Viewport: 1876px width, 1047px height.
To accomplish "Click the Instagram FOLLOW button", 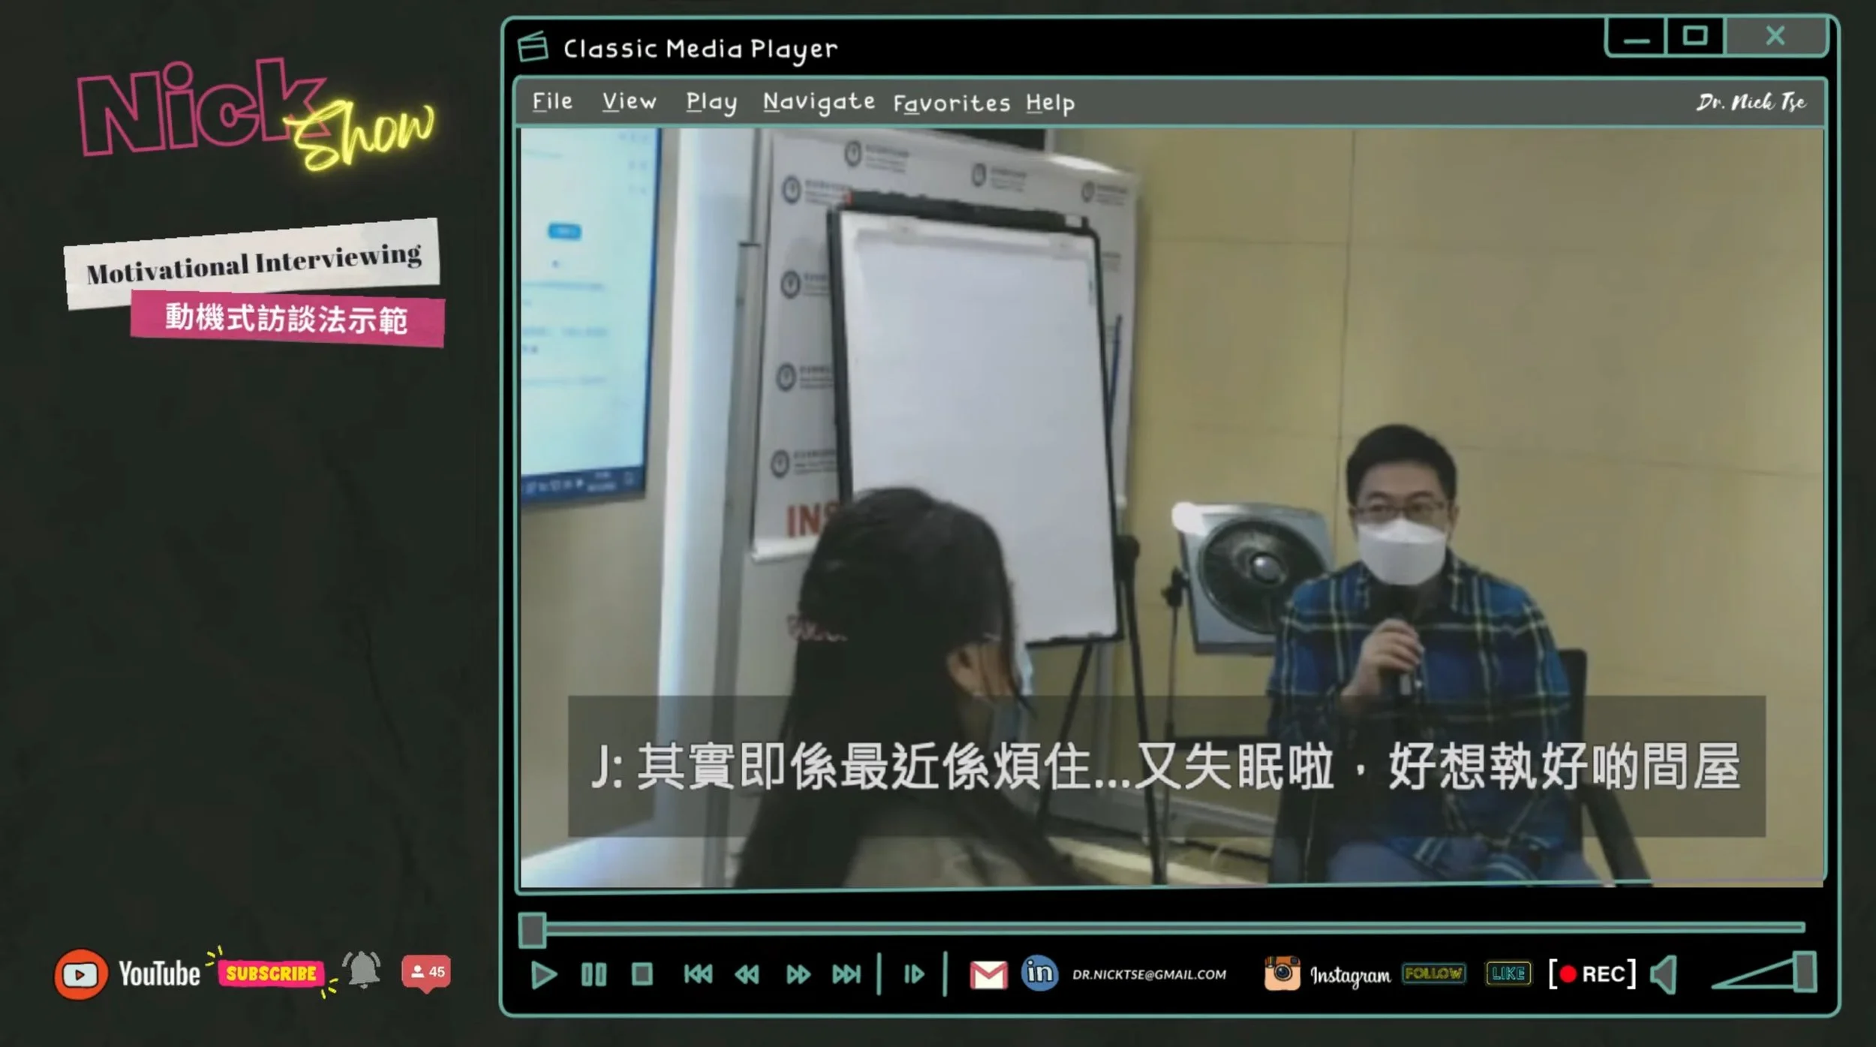I will pyautogui.click(x=1433, y=973).
